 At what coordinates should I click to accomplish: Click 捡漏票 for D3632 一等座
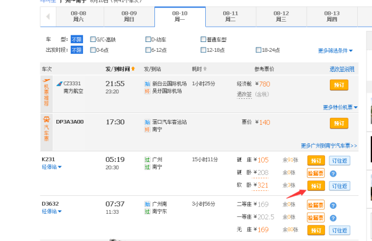click(x=316, y=218)
